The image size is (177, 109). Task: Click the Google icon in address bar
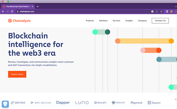pos(152,11)
